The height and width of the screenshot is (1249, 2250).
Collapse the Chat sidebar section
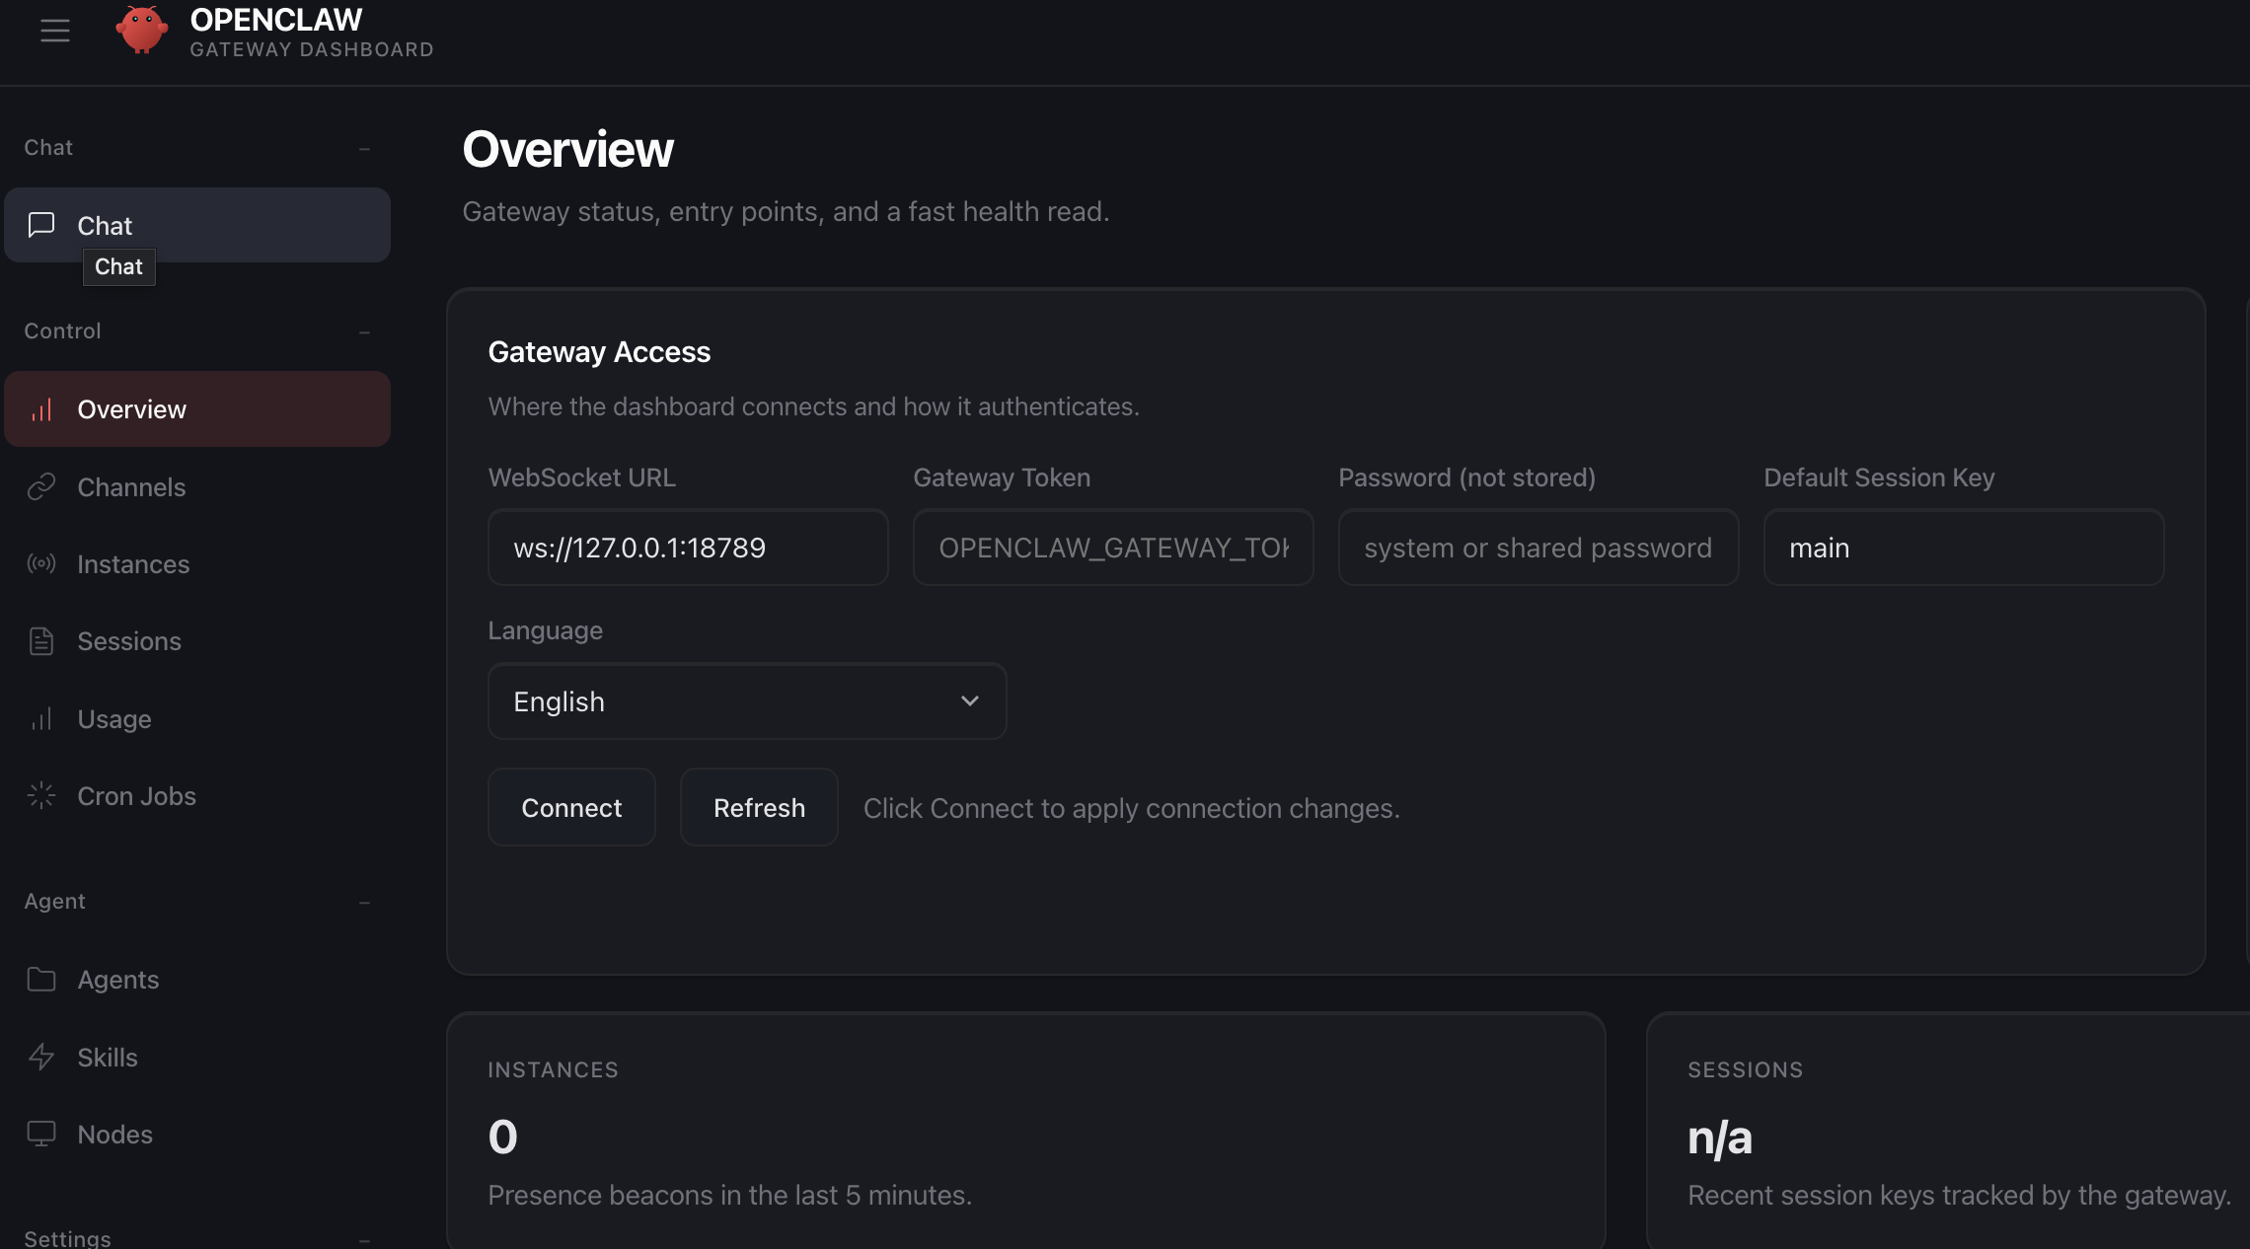pyautogui.click(x=364, y=148)
